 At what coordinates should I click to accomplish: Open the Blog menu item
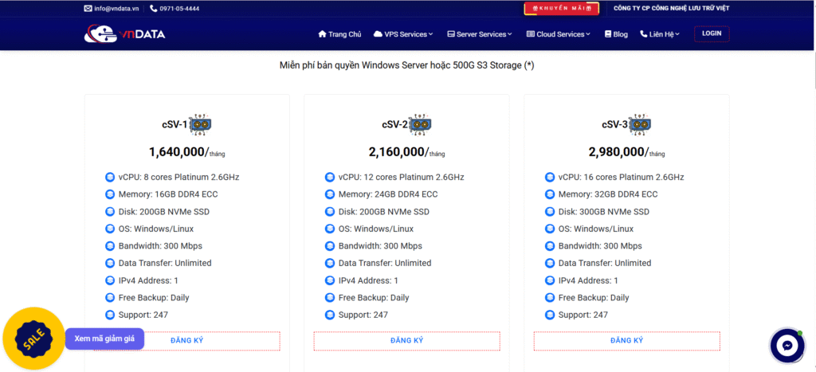click(x=616, y=34)
